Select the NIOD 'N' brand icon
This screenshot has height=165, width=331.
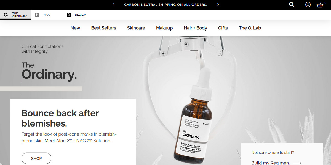(37, 15)
